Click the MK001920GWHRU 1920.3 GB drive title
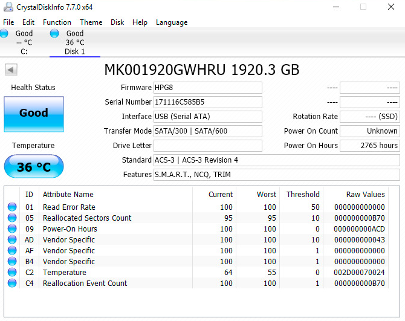 202,70
